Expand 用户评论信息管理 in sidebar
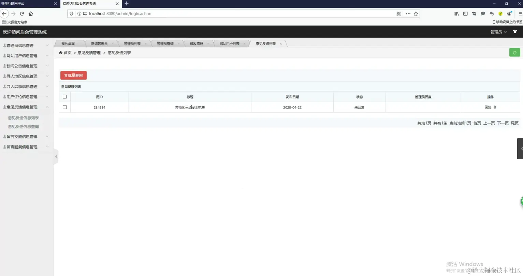523x276 pixels. click(x=26, y=97)
